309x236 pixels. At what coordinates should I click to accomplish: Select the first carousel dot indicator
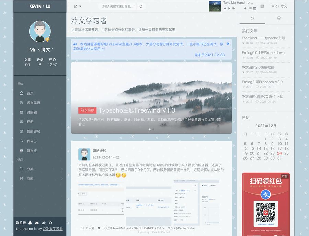pyautogui.click(x=150, y=129)
